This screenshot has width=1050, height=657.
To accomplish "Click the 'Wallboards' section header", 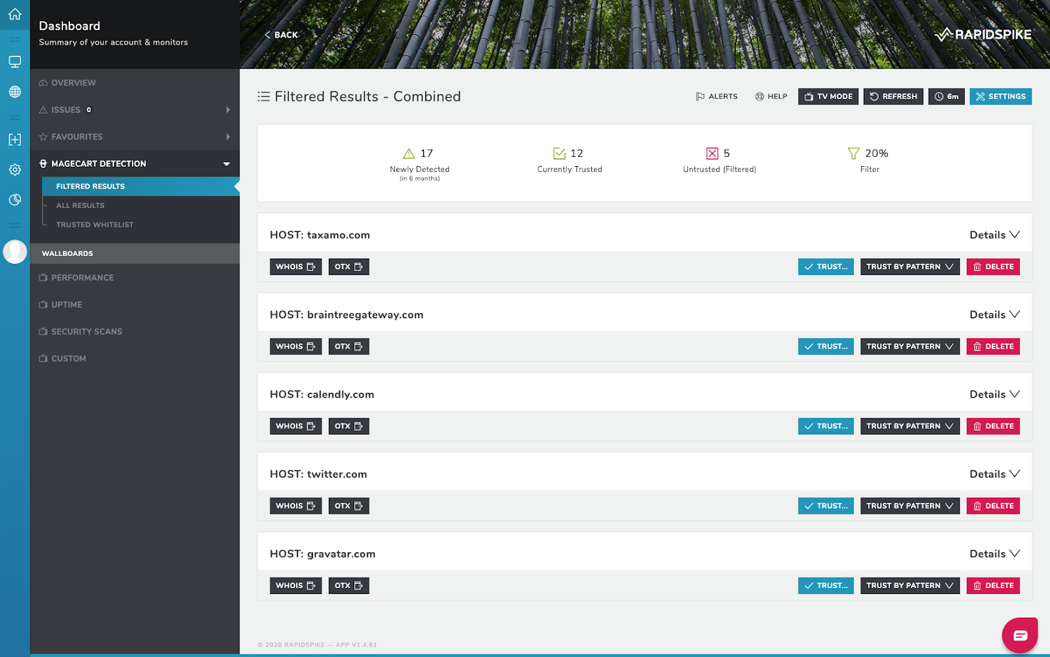I will pyautogui.click(x=135, y=253).
